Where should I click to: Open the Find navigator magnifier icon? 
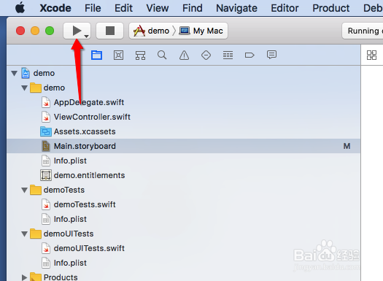coord(162,55)
